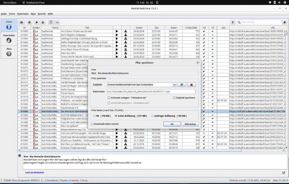The image size is (289, 184).
Task: Confirm saving with the Ok button
Action: 172,124
